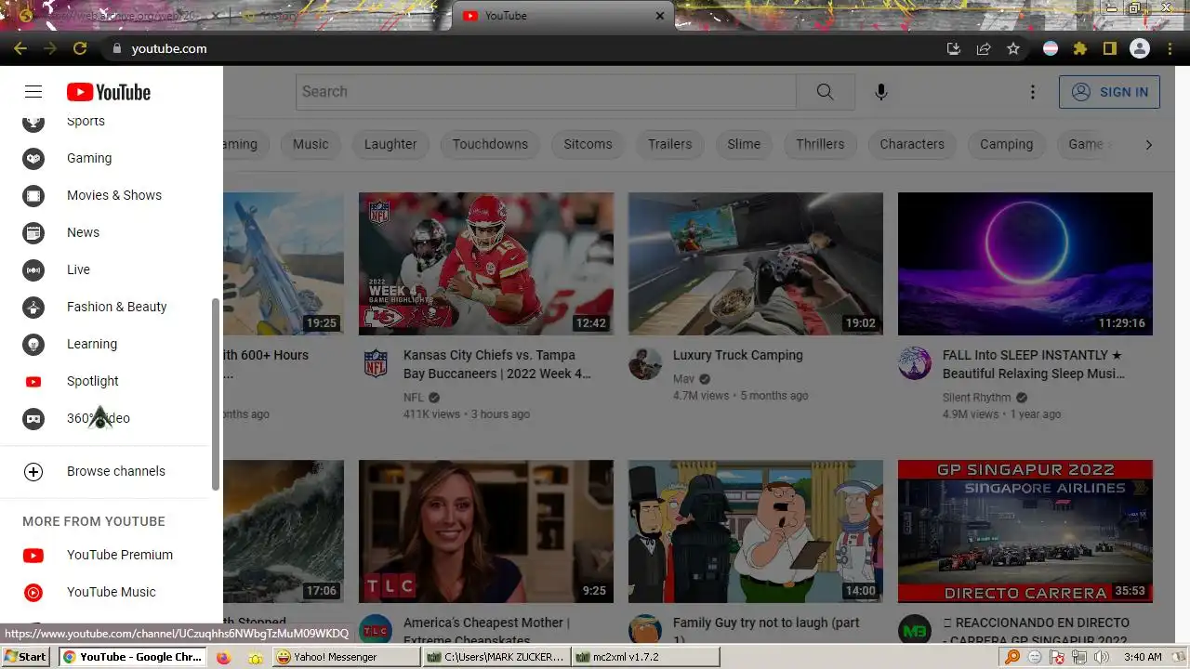Collapse the sidebar with the hamburger menu icon
The height and width of the screenshot is (669, 1190).
click(33, 91)
